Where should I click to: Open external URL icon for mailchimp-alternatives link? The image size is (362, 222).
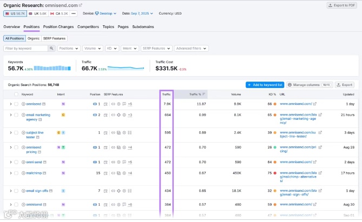[320, 173]
